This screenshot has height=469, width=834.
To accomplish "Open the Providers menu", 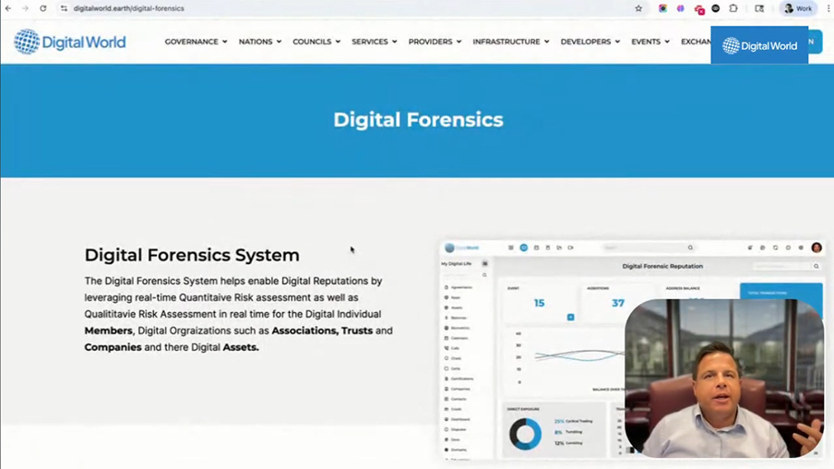I will pyautogui.click(x=435, y=42).
